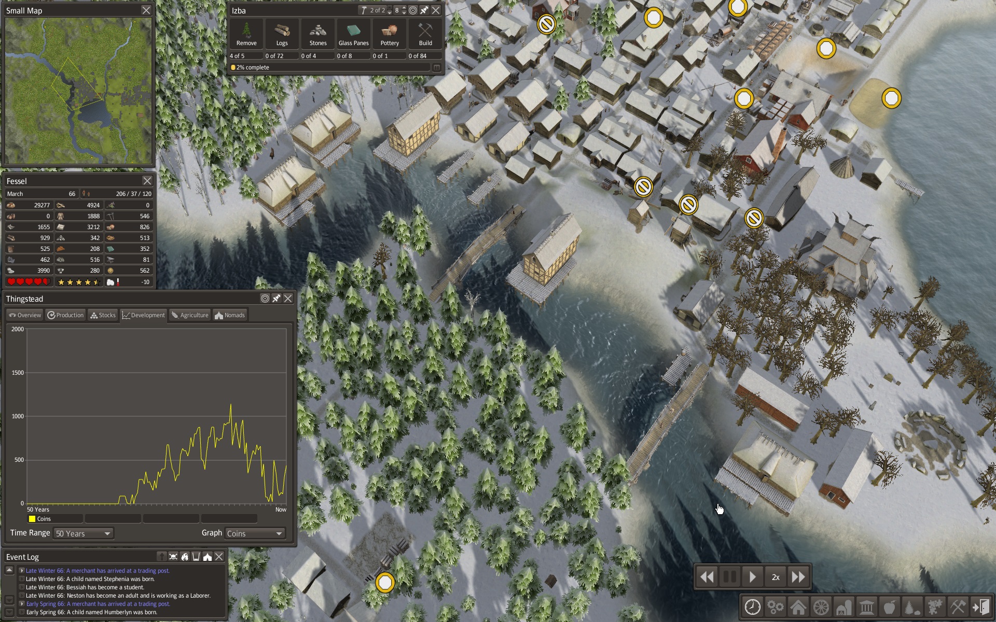
Task: Click the red hearts health indicator
Action: pos(29,282)
